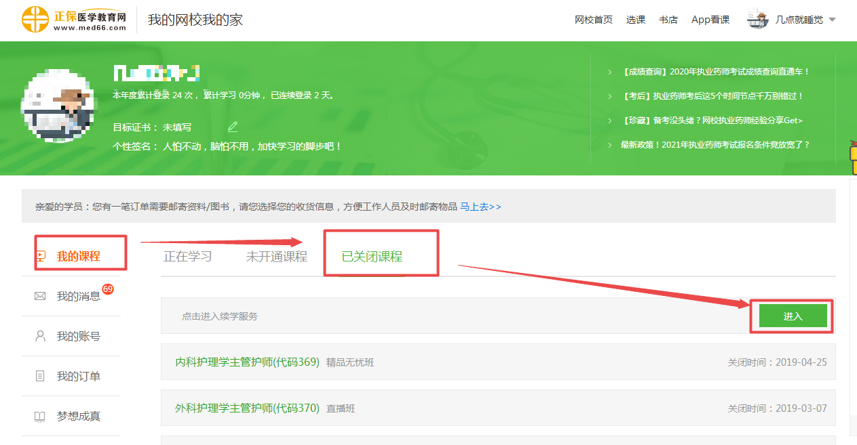Click the person icon for 我的账号
This screenshot has height=445, width=857.
(x=40, y=336)
